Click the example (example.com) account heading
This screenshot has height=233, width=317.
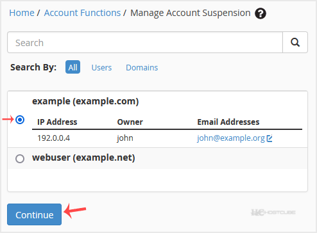[x=85, y=101]
